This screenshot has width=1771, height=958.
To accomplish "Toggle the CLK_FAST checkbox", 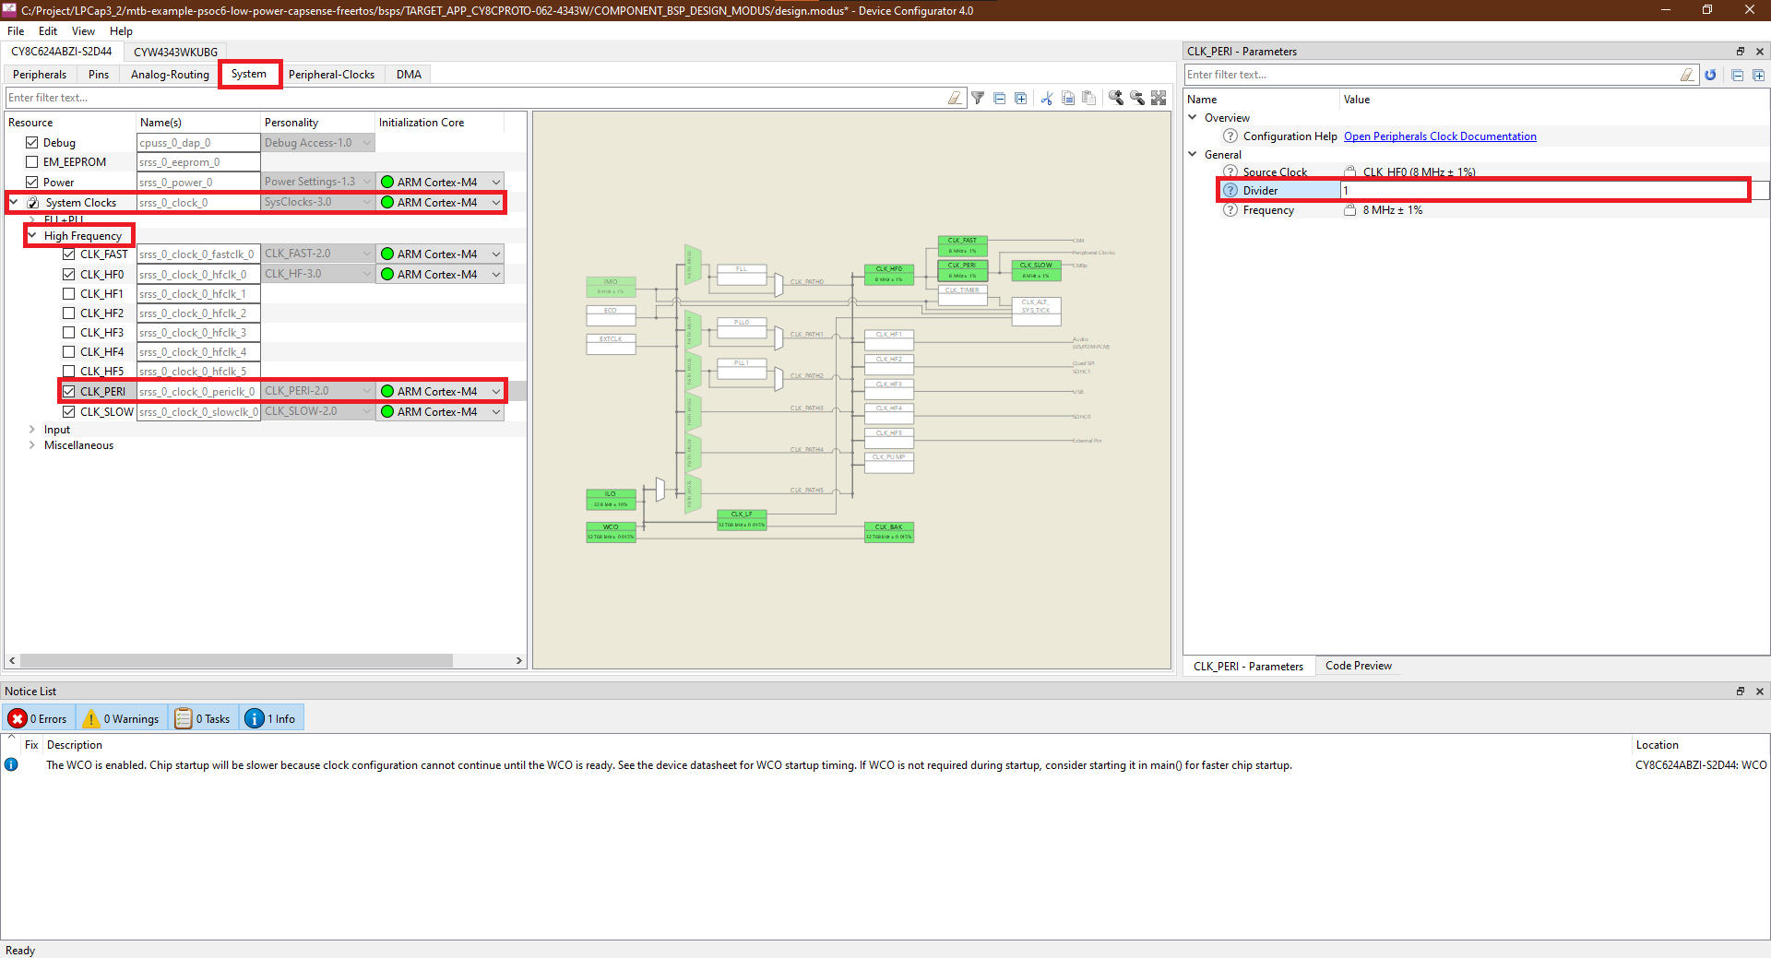I will 69,254.
